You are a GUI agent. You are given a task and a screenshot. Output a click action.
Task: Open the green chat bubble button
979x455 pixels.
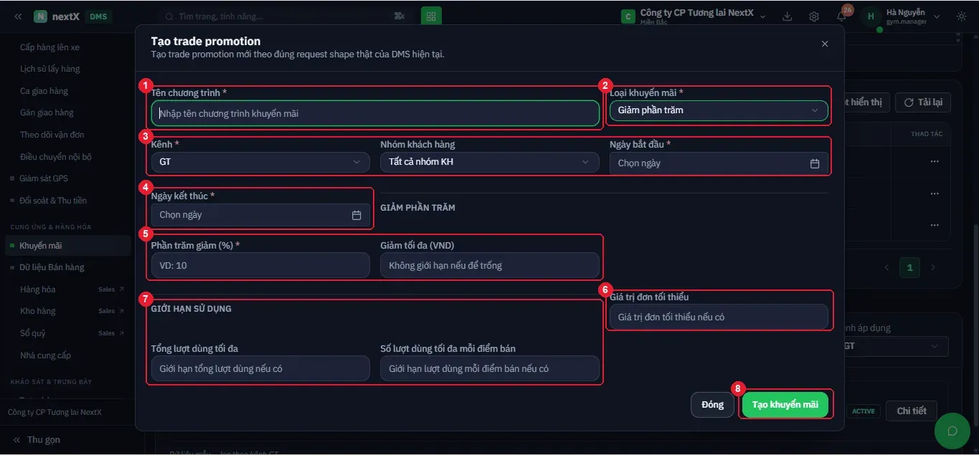coord(952,431)
